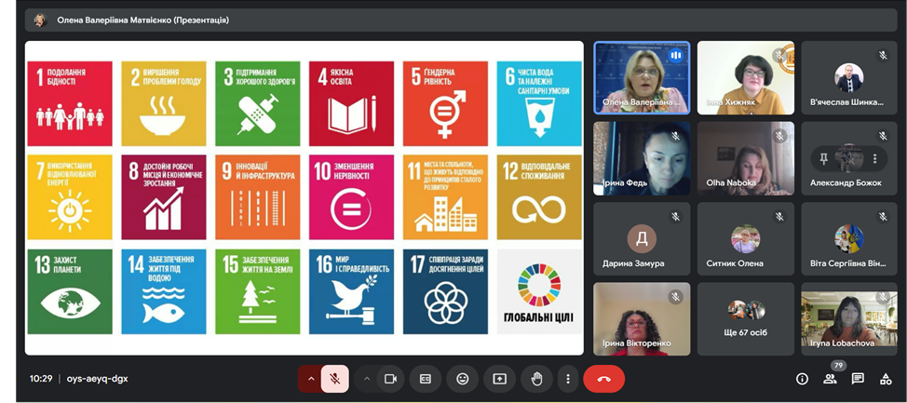Viewport: 907px width, 403px height.
Task: Expand camera video settings arrow
Action: (366, 379)
